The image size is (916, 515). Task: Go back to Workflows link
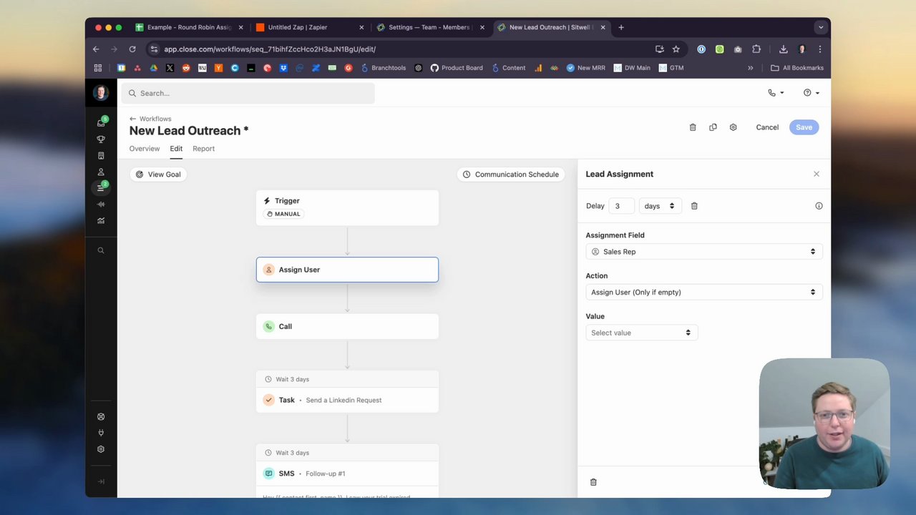[150, 119]
